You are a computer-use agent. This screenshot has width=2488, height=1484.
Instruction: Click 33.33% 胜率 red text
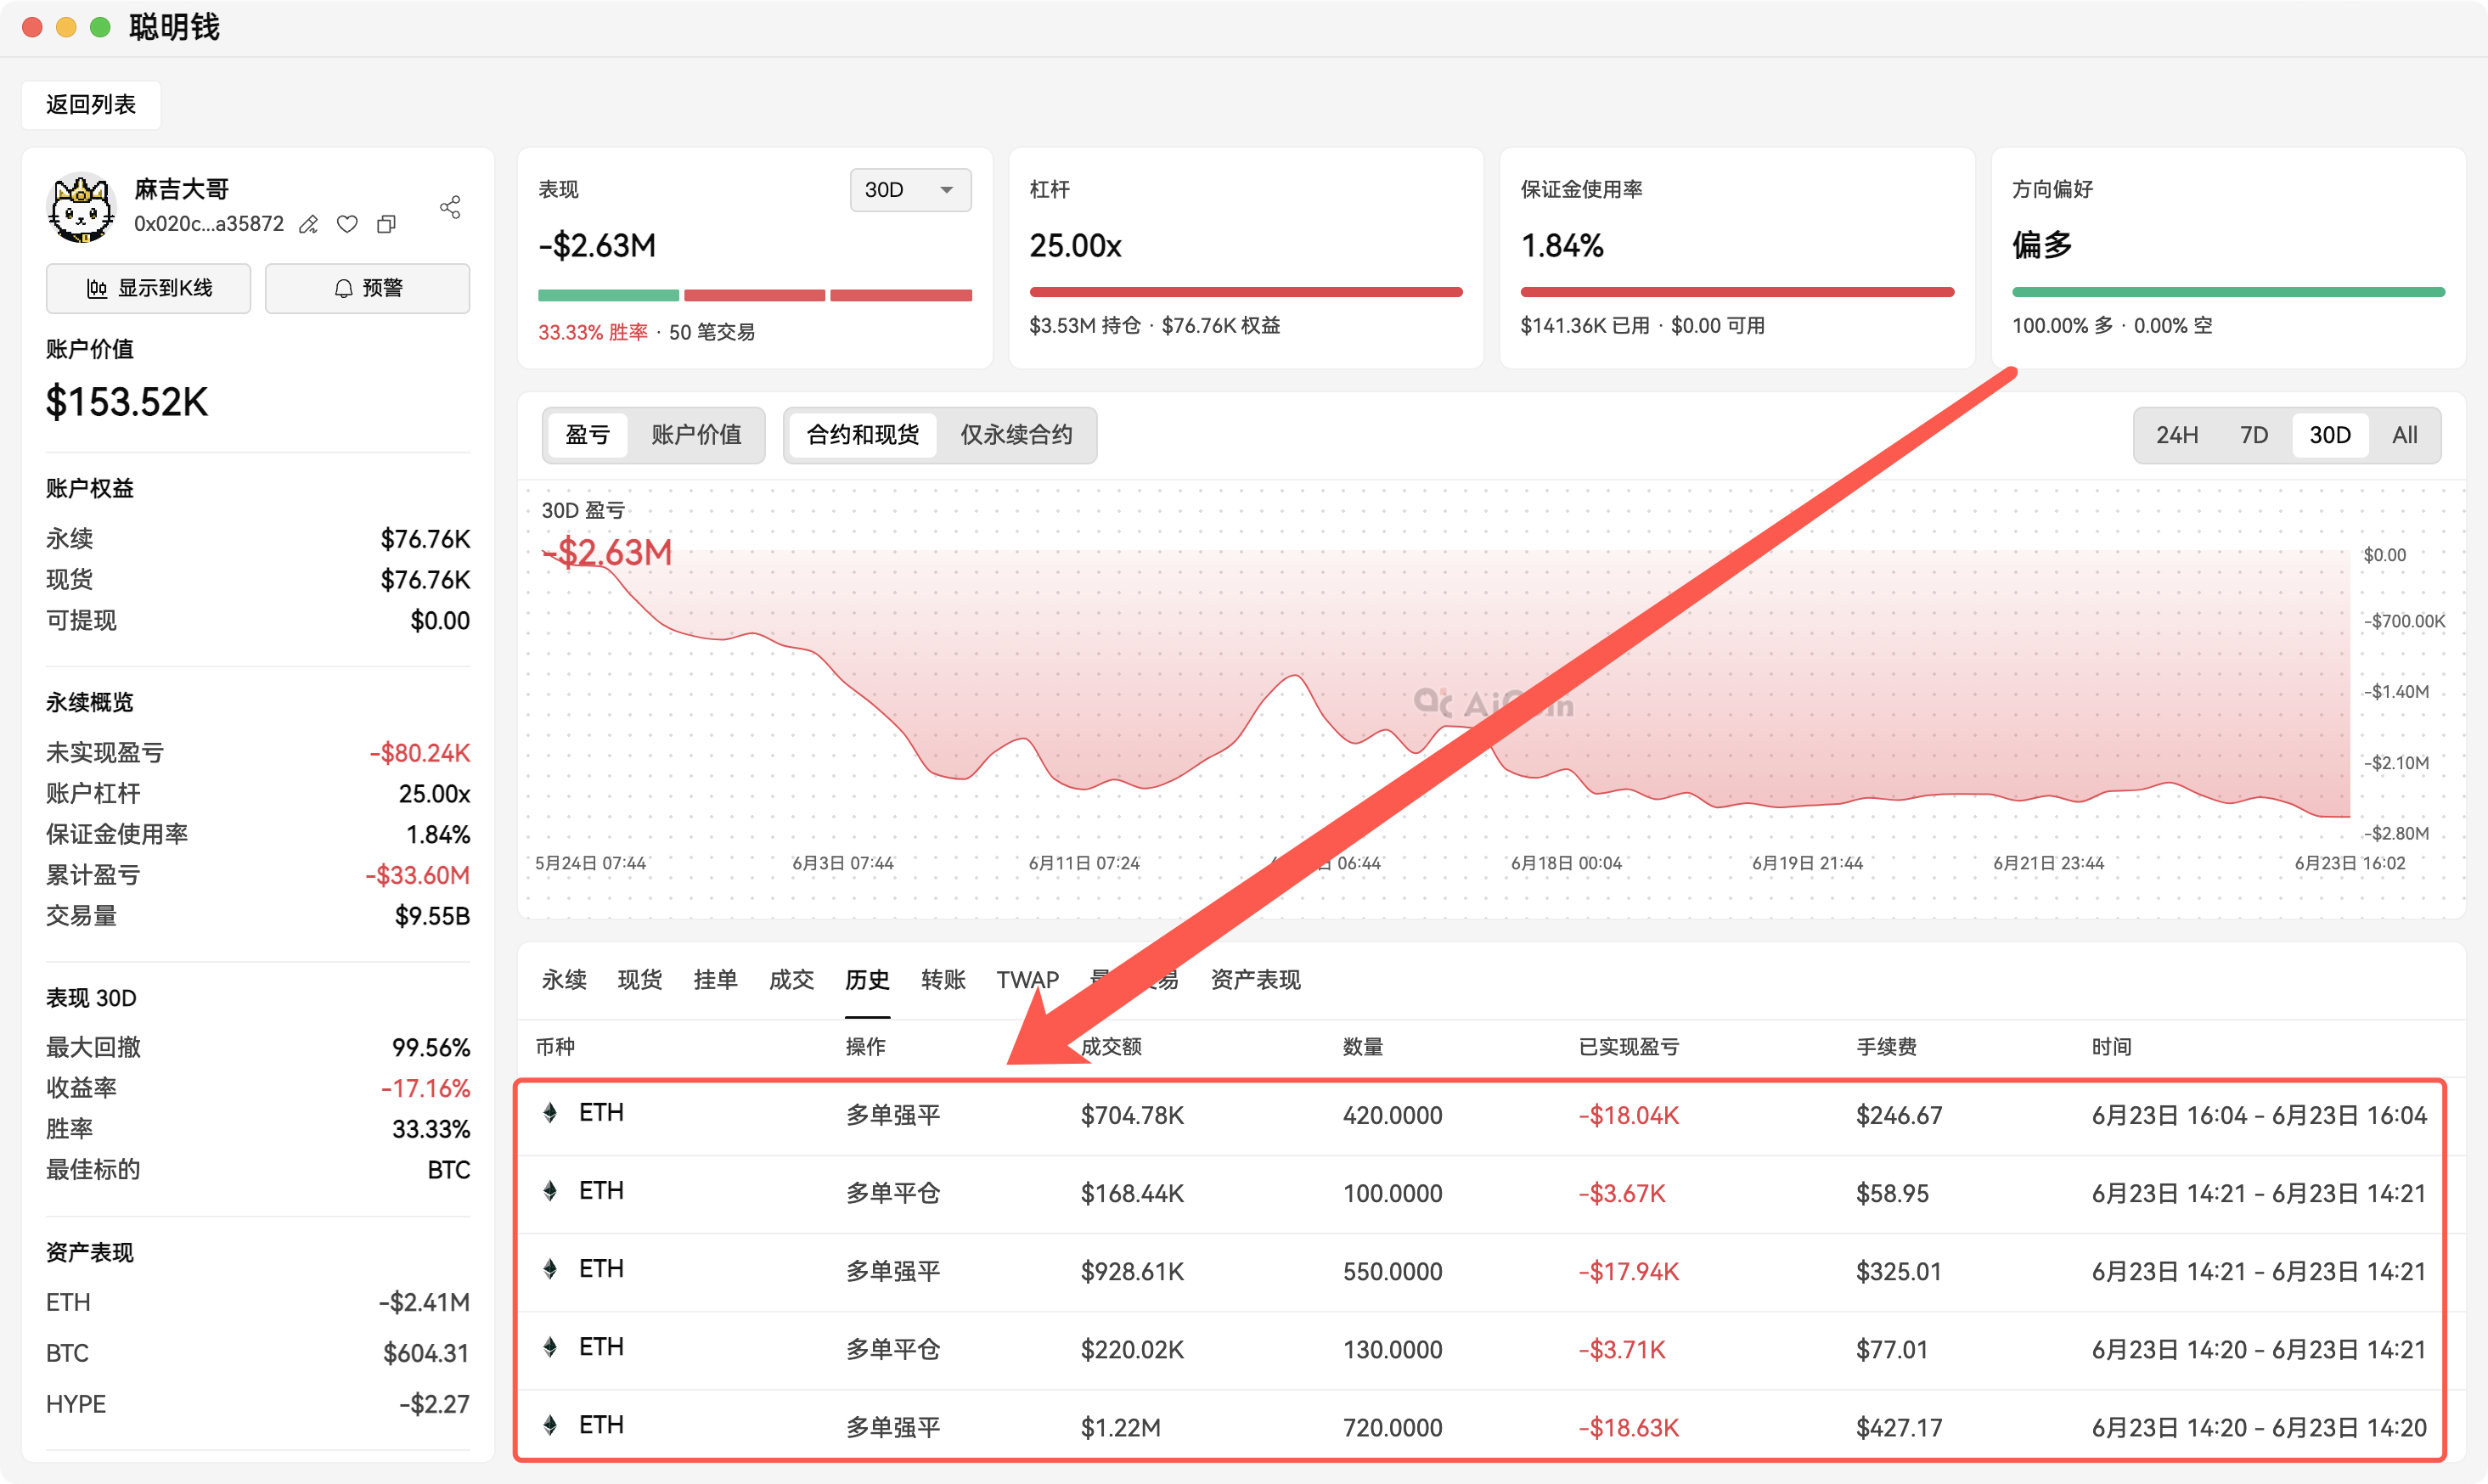tap(593, 332)
